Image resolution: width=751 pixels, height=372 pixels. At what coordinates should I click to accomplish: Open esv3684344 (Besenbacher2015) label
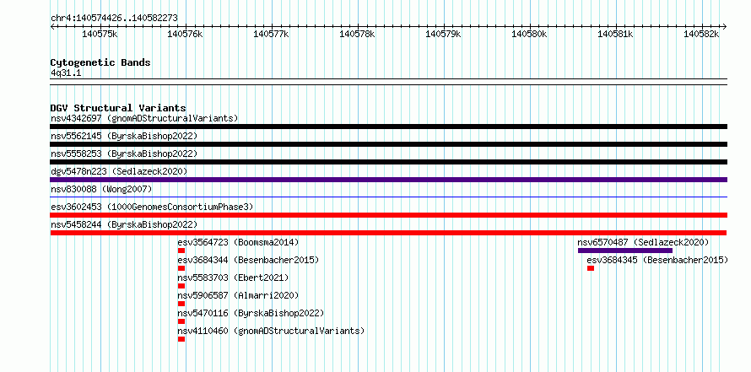click(248, 260)
